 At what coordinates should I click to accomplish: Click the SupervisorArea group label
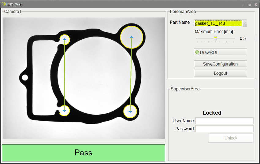(185, 89)
